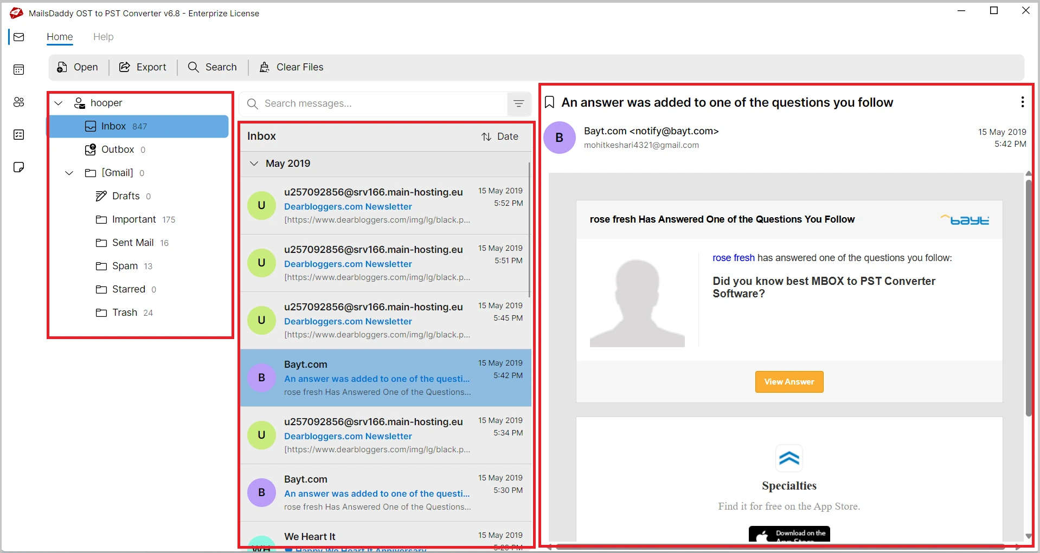
Task: Click the mail icon in left sidebar
Action: pyautogui.click(x=18, y=37)
